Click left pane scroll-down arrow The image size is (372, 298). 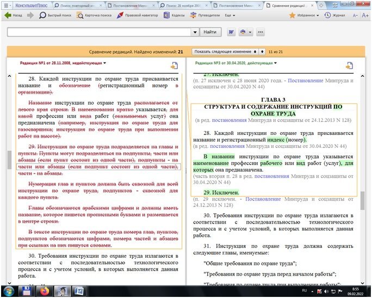pyautogui.click(x=9, y=283)
